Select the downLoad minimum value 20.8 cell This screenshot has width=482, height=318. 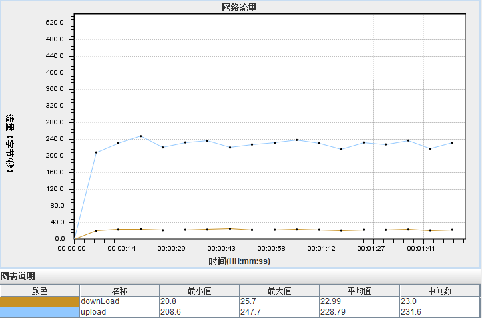(199, 301)
